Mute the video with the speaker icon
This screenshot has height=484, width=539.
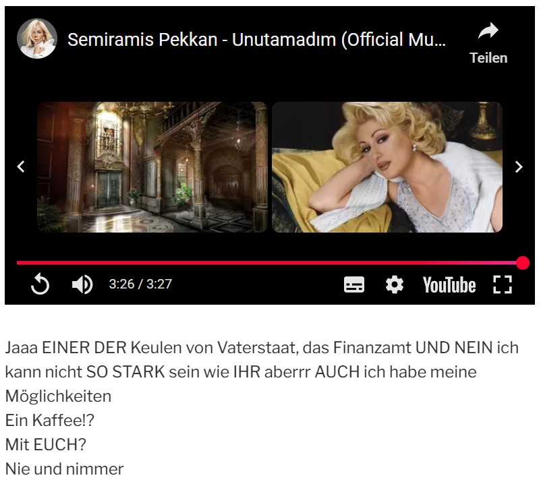82,284
